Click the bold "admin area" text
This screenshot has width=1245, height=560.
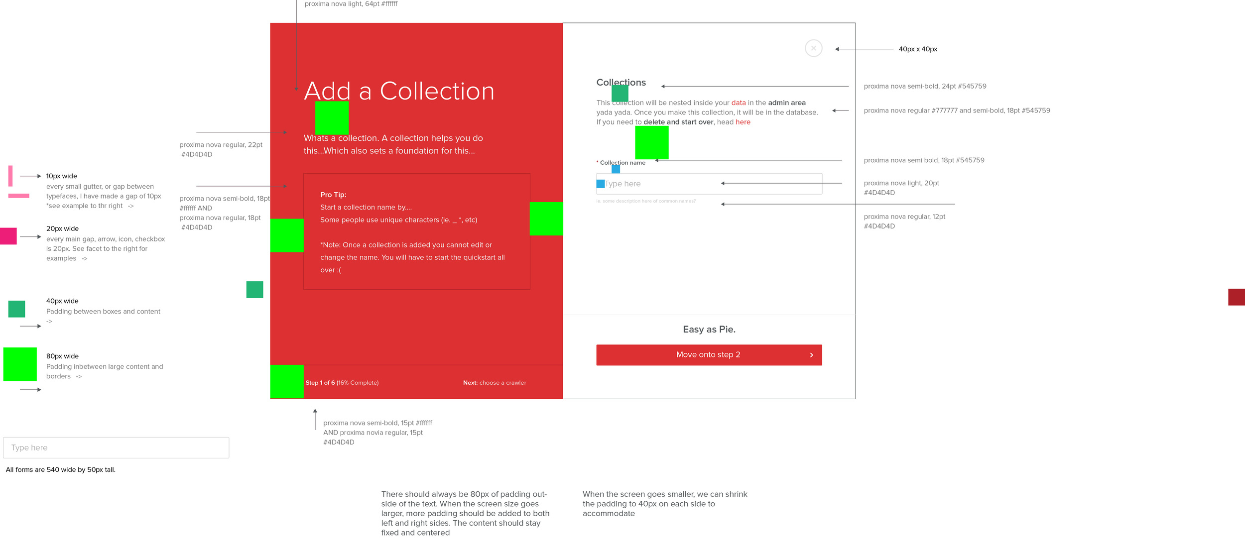click(786, 103)
